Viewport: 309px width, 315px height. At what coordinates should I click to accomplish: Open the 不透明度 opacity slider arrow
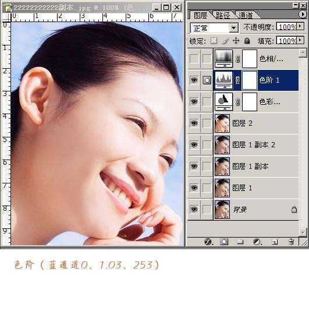(300, 26)
